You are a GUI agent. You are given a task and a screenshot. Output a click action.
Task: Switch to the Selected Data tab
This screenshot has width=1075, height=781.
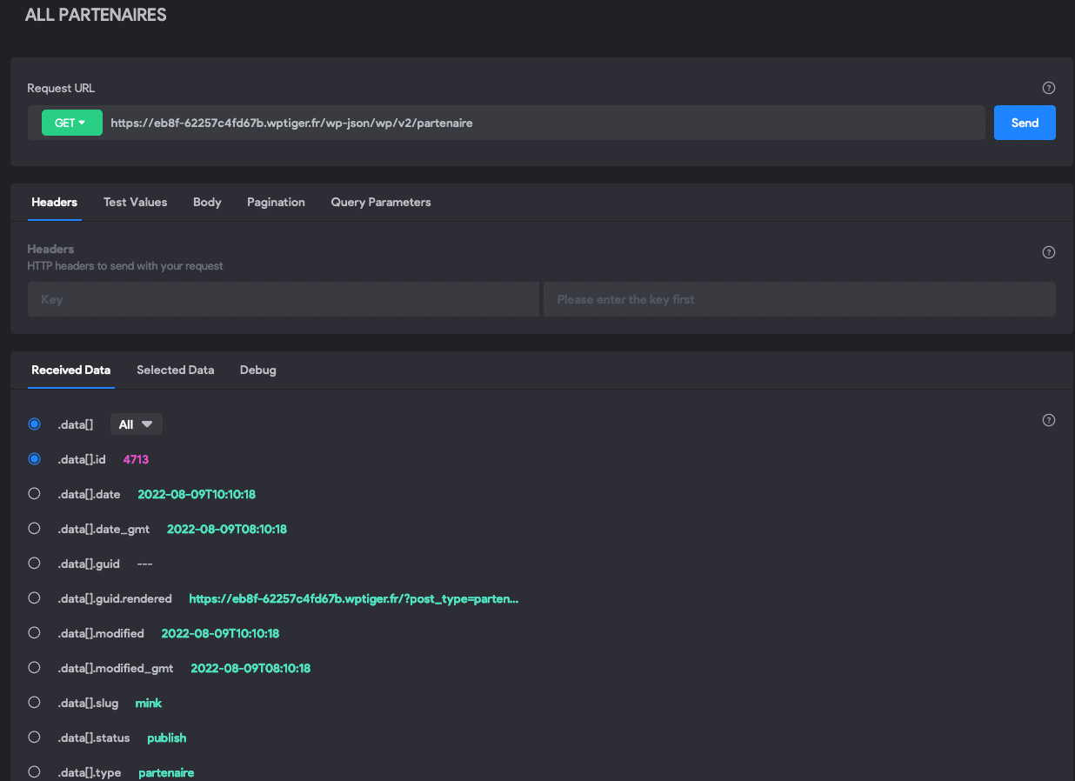pyautogui.click(x=175, y=370)
